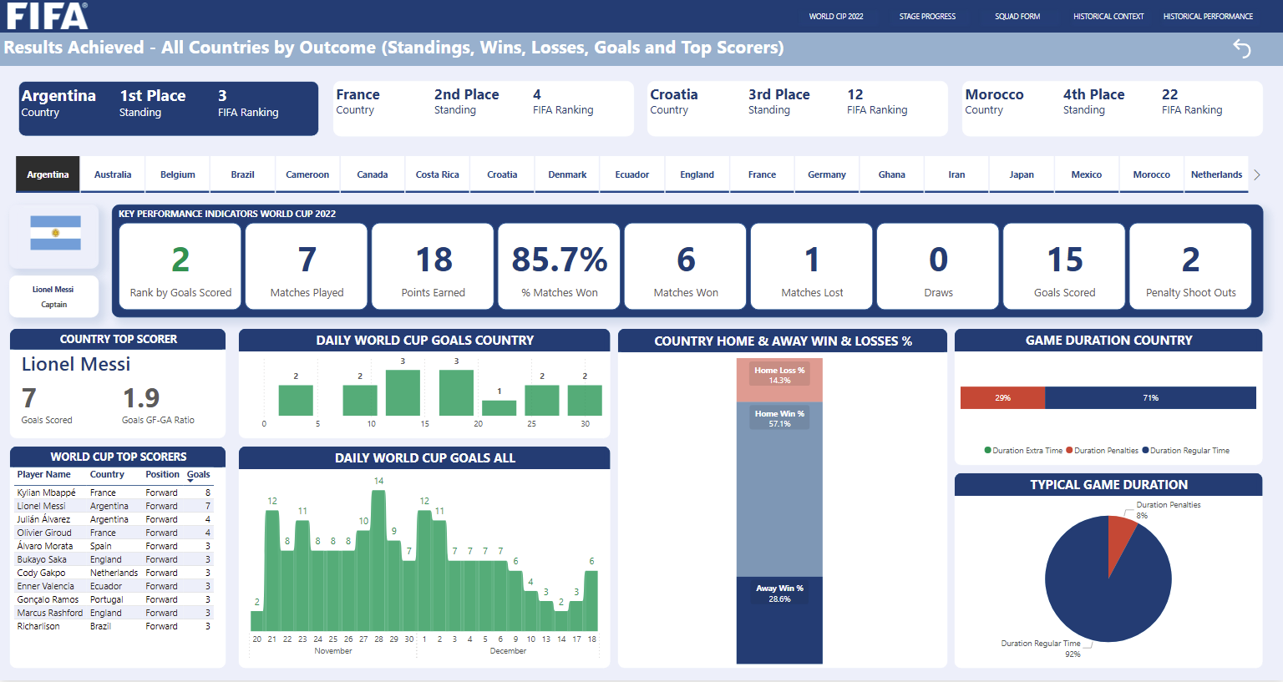Select the Álvaro Morata table row
The width and height of the screenshot is (1283, 682).
(114, 546)
